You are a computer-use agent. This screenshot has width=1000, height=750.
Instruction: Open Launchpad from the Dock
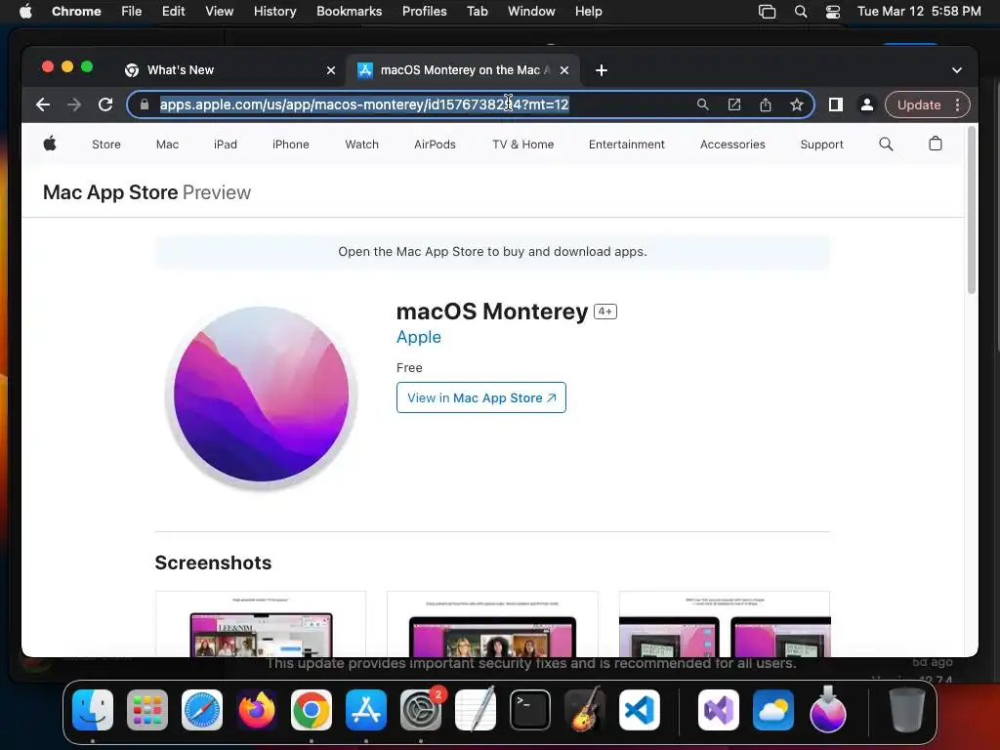point(147,710)
